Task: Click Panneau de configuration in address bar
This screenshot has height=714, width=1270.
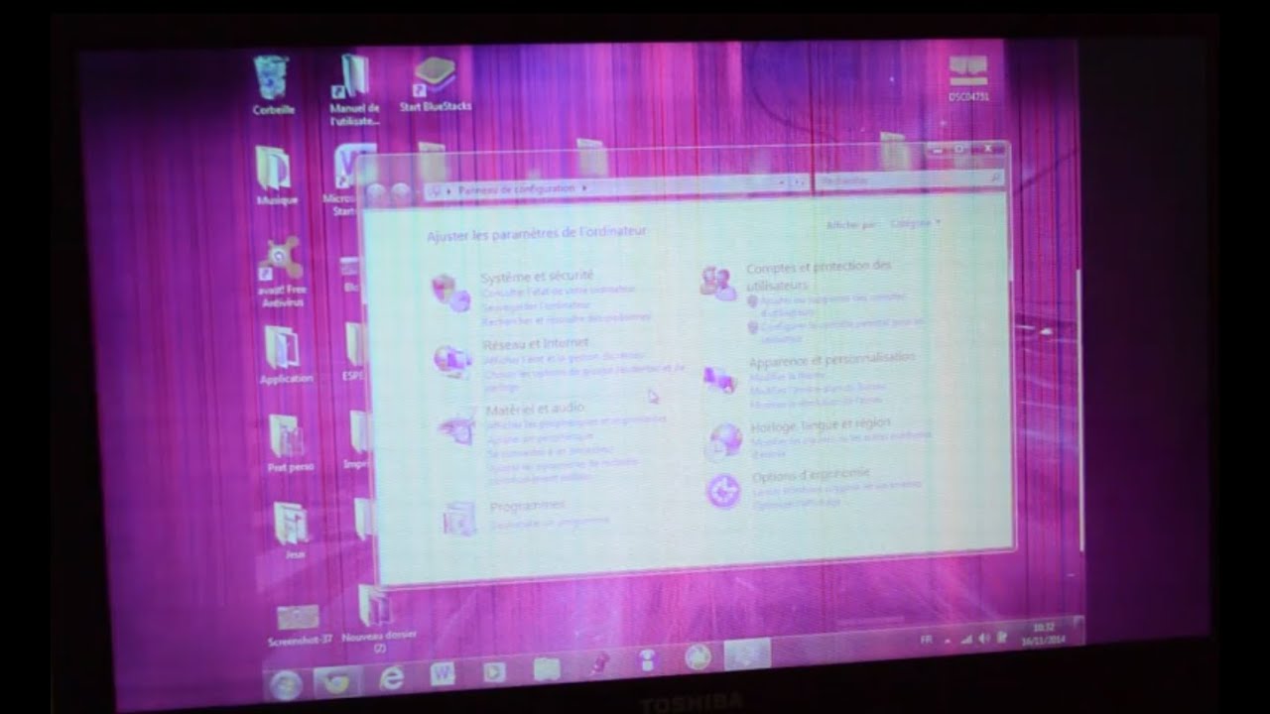Action: (x=516, y=187)
